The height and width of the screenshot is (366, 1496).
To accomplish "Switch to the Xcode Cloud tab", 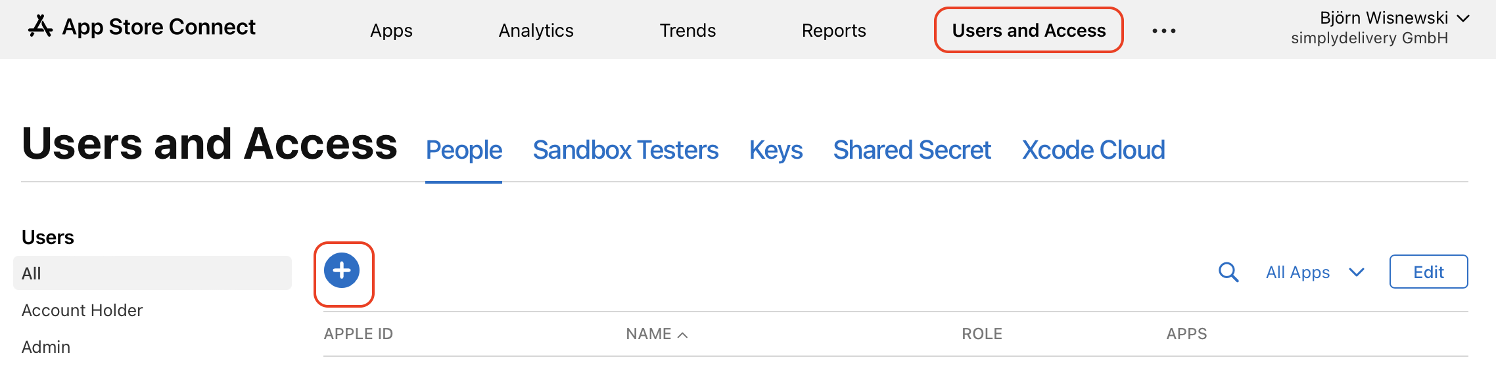I will (1093, 150).
